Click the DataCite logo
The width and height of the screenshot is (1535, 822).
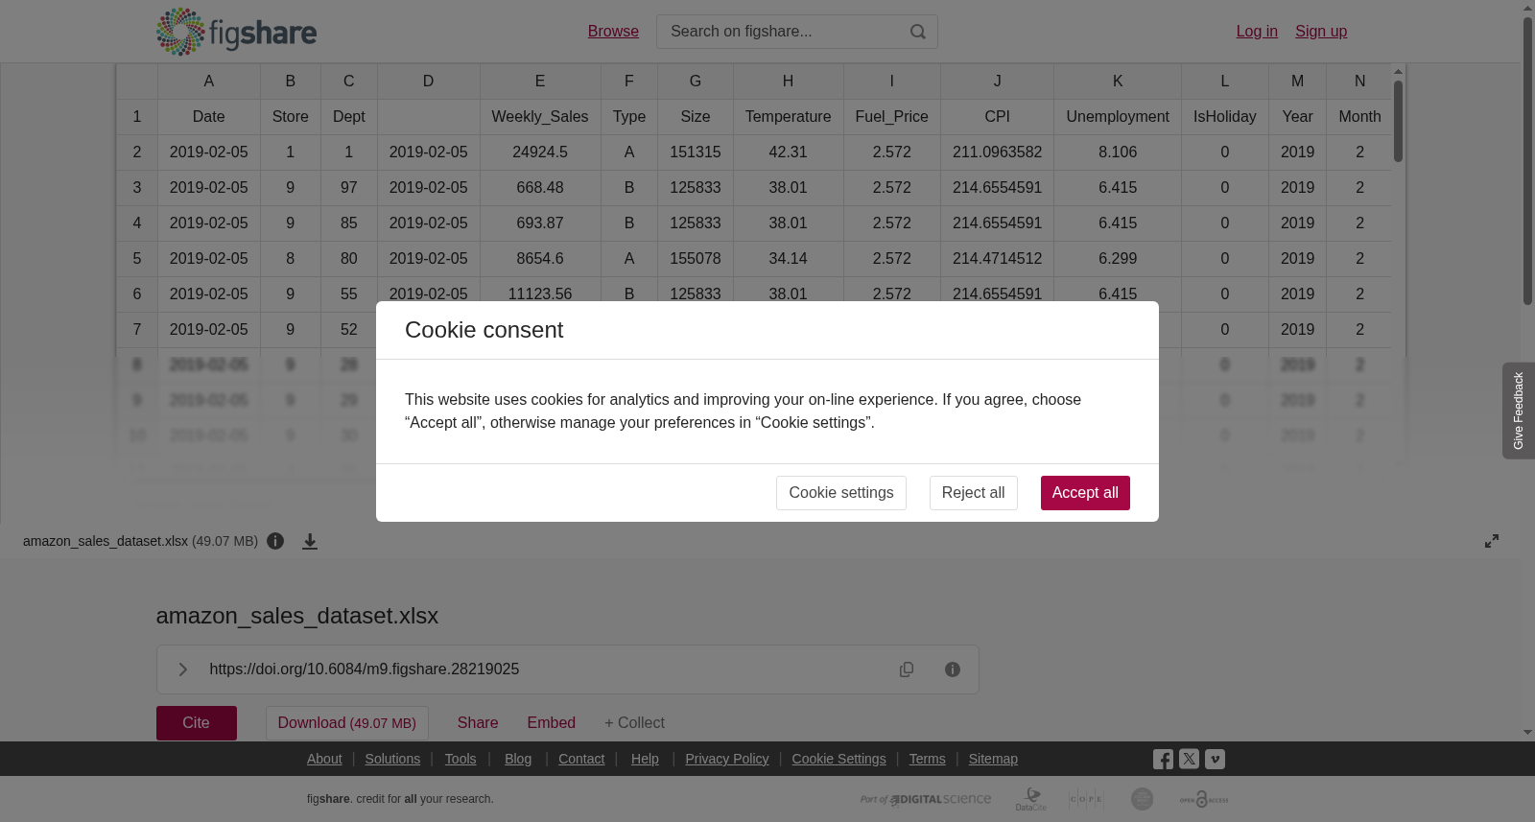click(1031, 799)
